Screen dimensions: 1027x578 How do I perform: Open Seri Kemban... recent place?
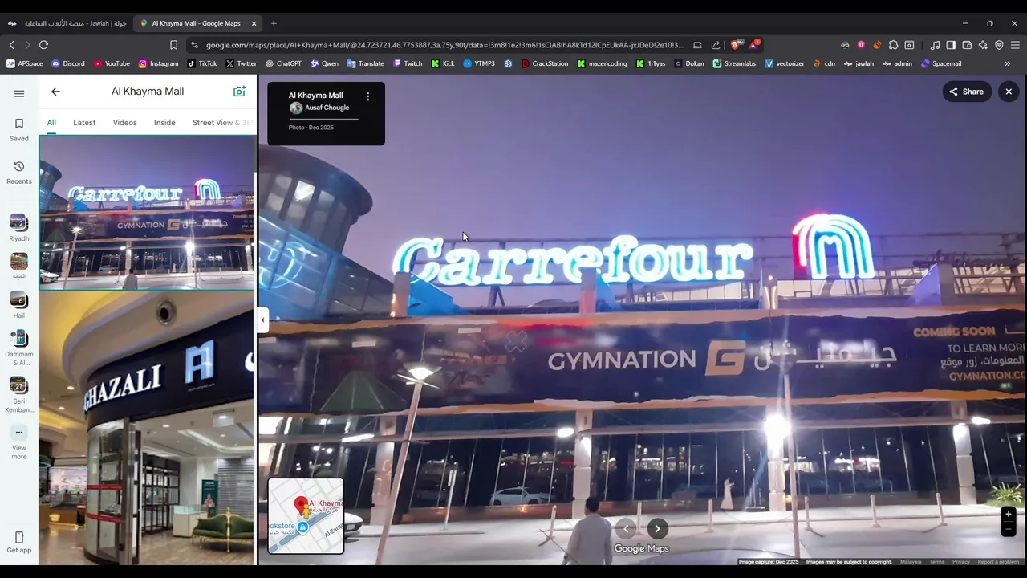click(x=19, y=395)
